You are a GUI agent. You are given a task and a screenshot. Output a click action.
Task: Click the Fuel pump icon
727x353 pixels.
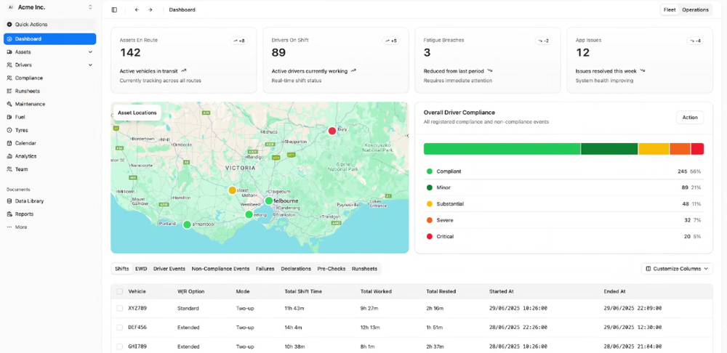tap(9, 117)
